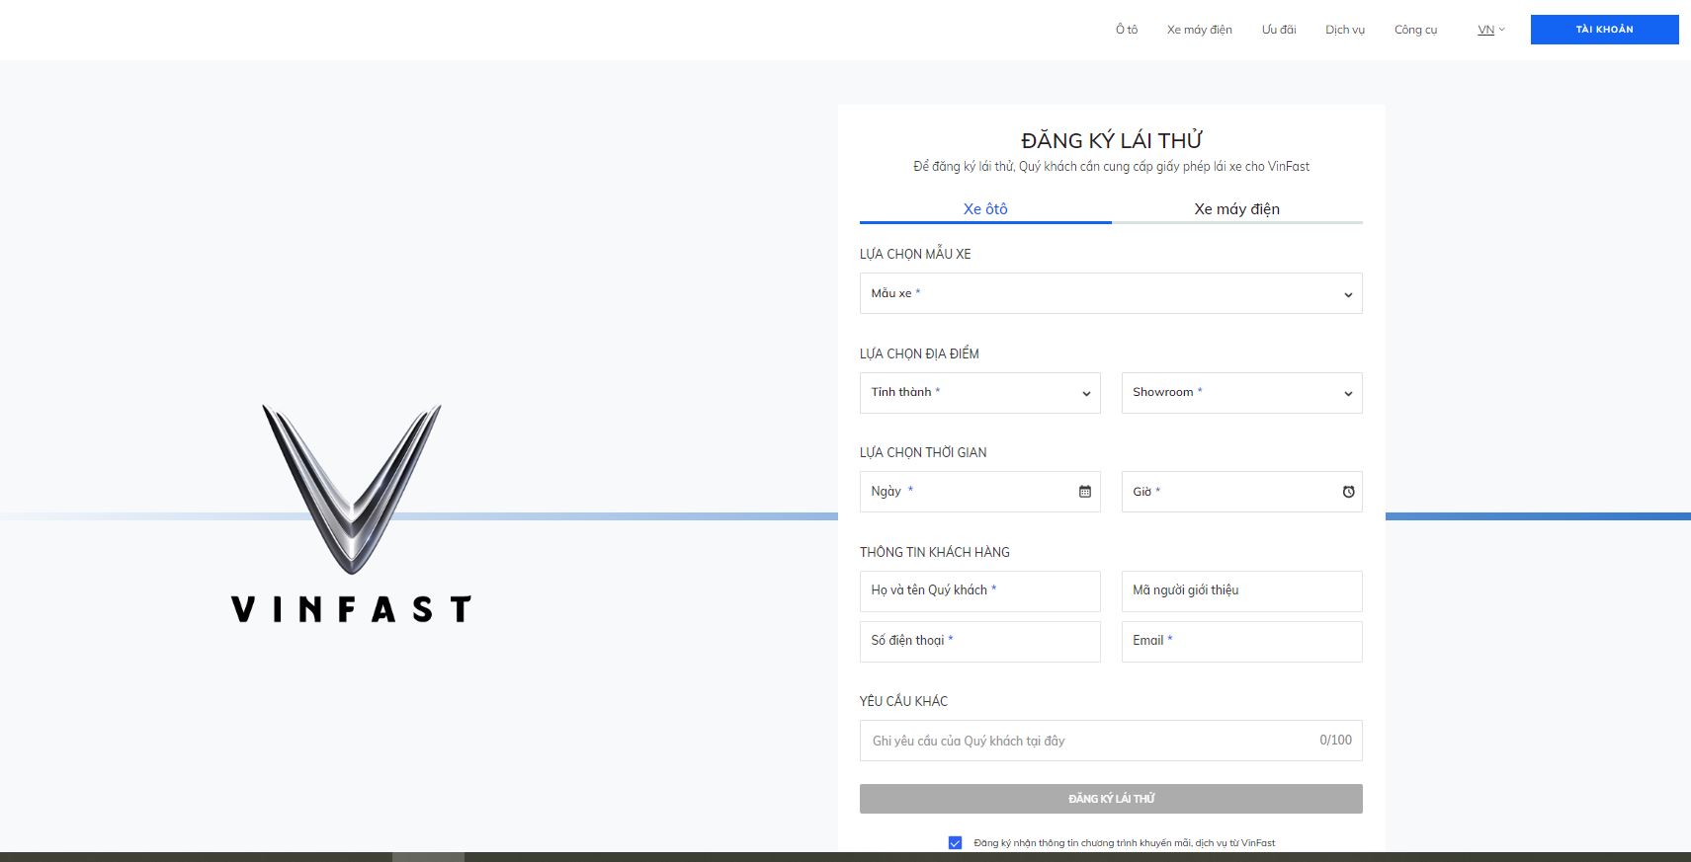Click the Mã người giới thiệu field
1691x862 pixels.
tap(1241, 591)
